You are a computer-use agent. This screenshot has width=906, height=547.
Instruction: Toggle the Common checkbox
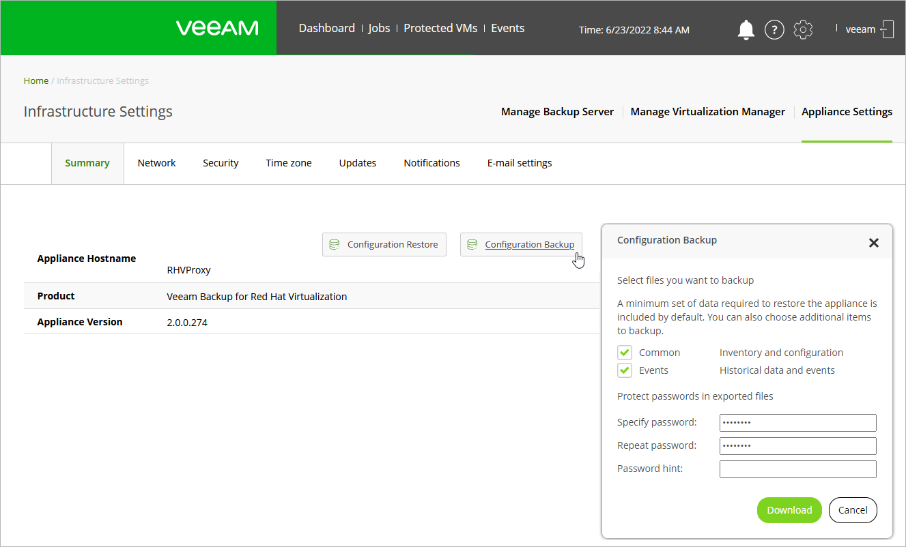pos(625,353)
